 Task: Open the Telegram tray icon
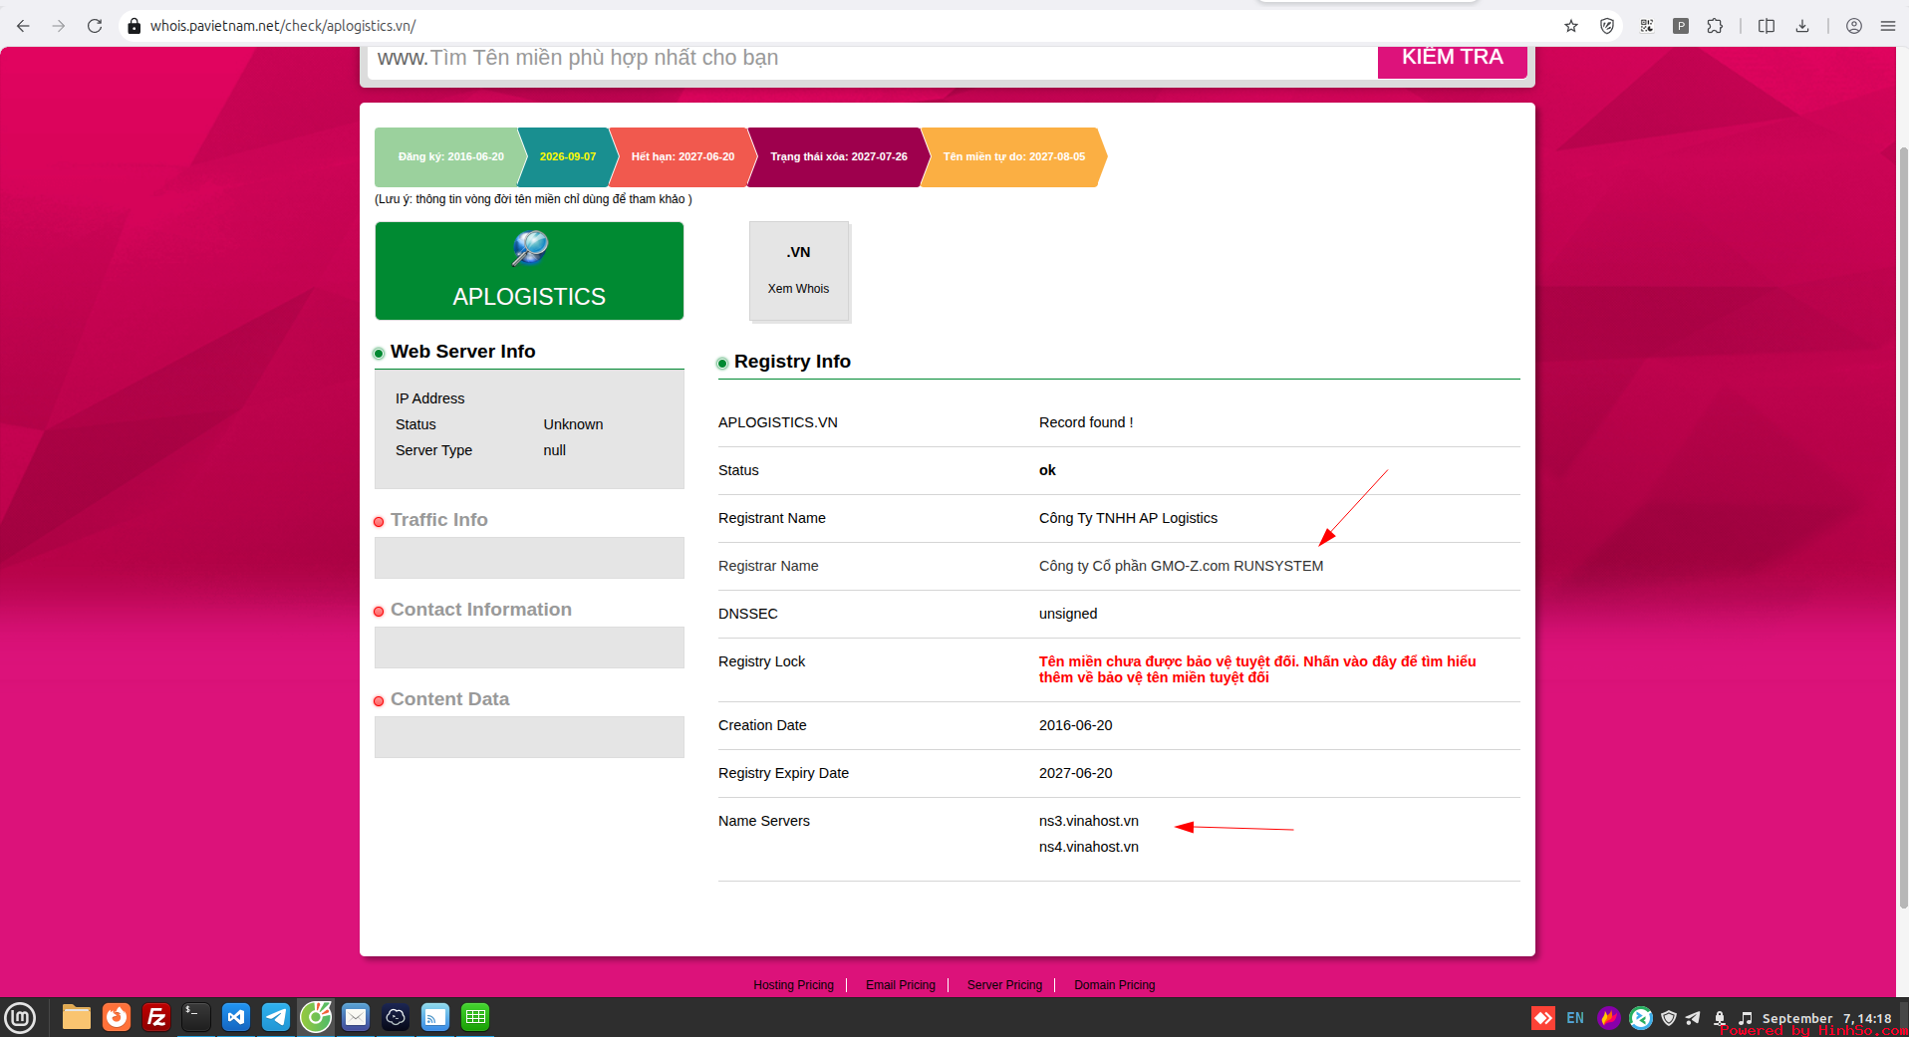pos(1694,1018)
